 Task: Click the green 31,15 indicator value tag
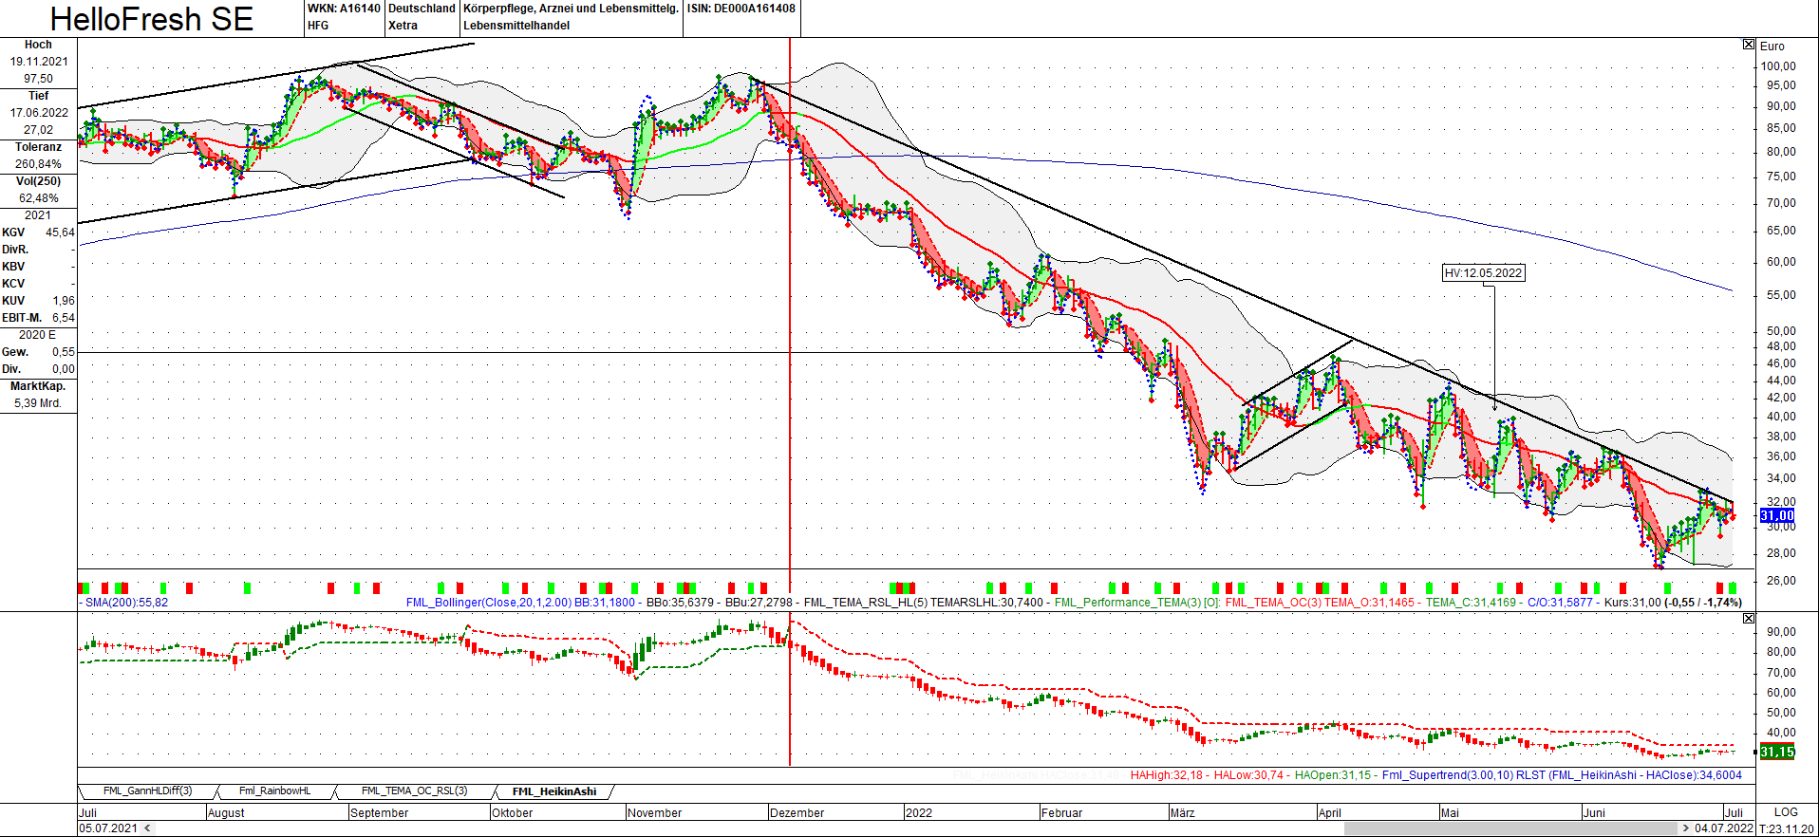(1777, 752)
